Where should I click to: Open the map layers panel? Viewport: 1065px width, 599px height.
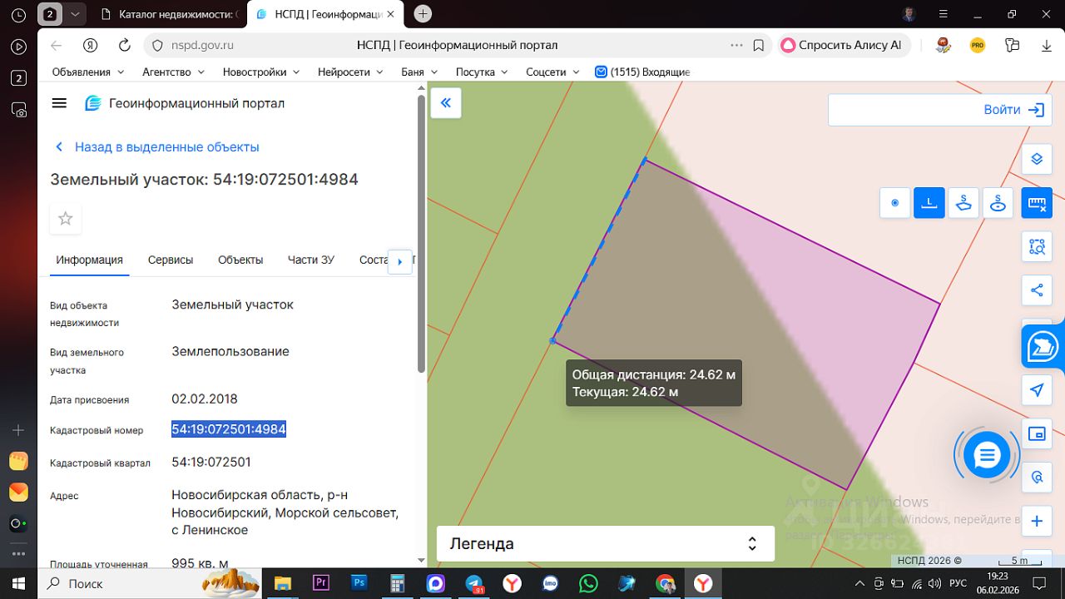point(1037,159)
